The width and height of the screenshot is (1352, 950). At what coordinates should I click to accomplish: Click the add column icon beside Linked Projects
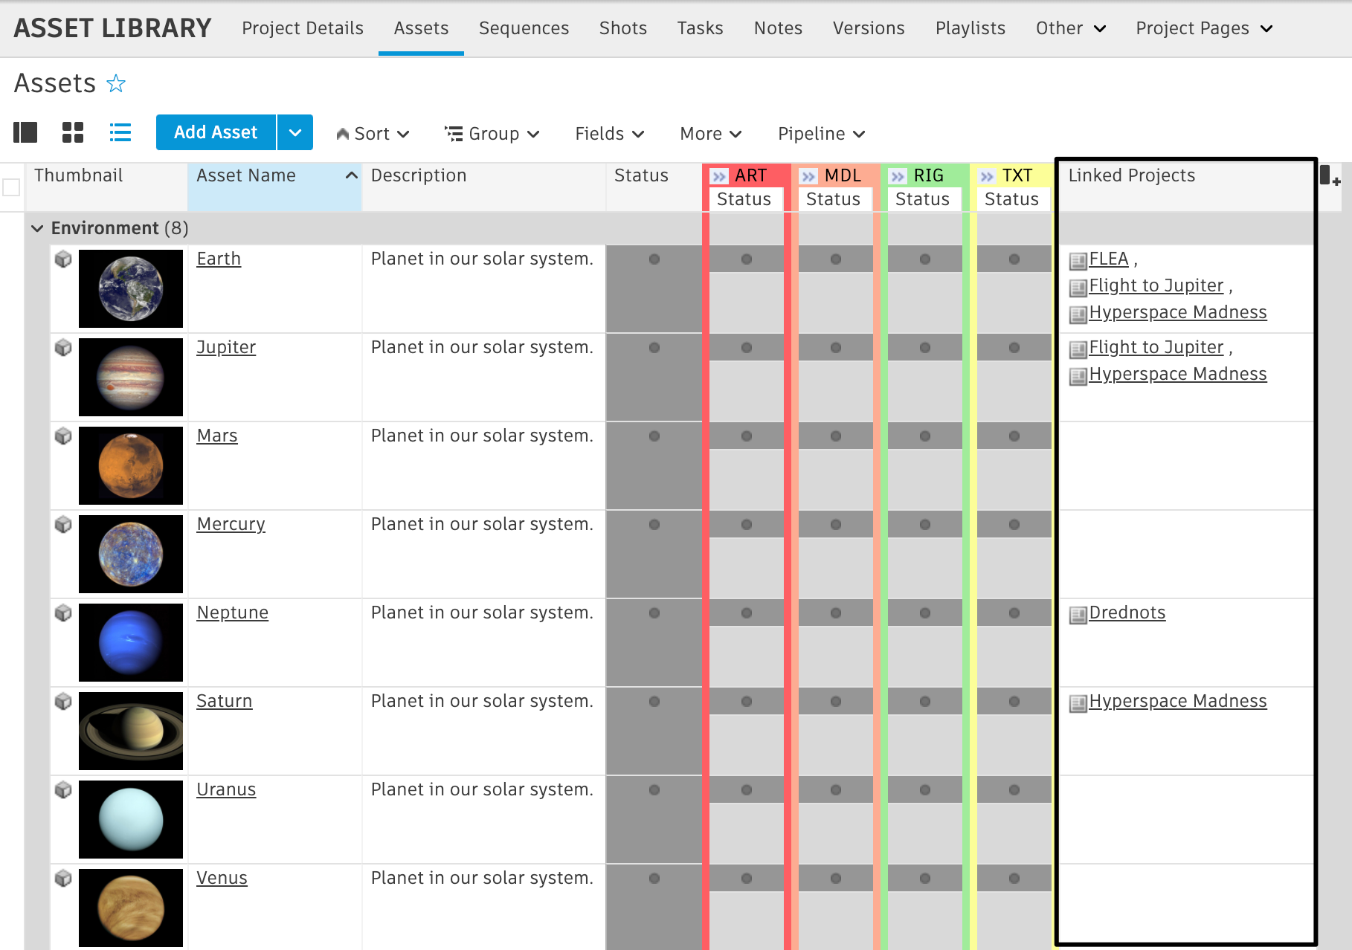[1330, 176]
